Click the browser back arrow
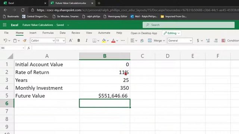The height and width of the screenshot is (134, 239). [6, 10]
